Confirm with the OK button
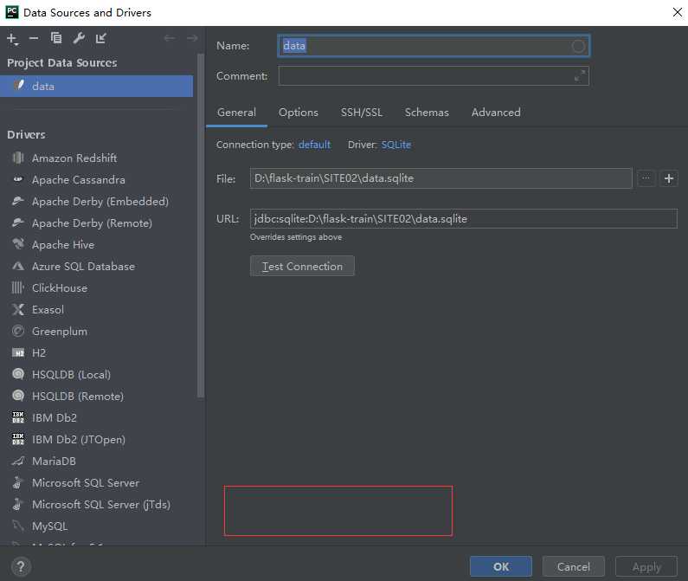The height and width of the screenshot is (581, 688). pos(501,566)
